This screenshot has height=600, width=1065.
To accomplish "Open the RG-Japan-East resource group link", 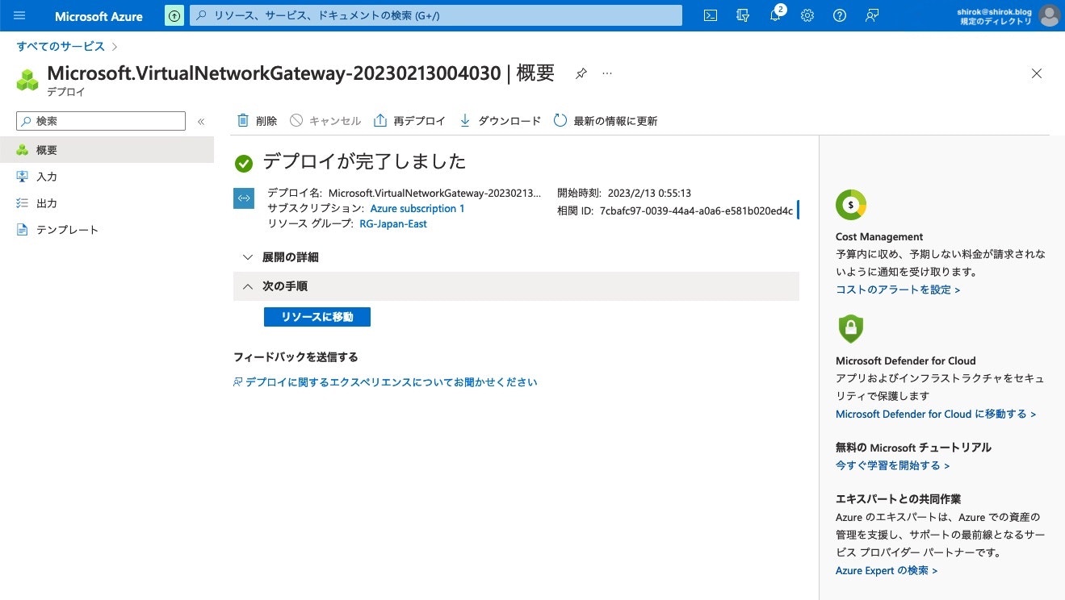I will (x=393, y=223).
